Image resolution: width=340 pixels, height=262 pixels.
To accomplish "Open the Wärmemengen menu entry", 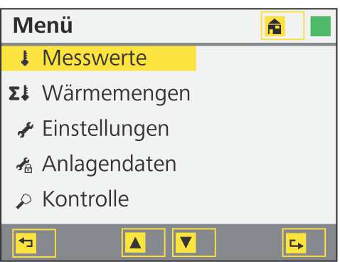I will (116, 94).
